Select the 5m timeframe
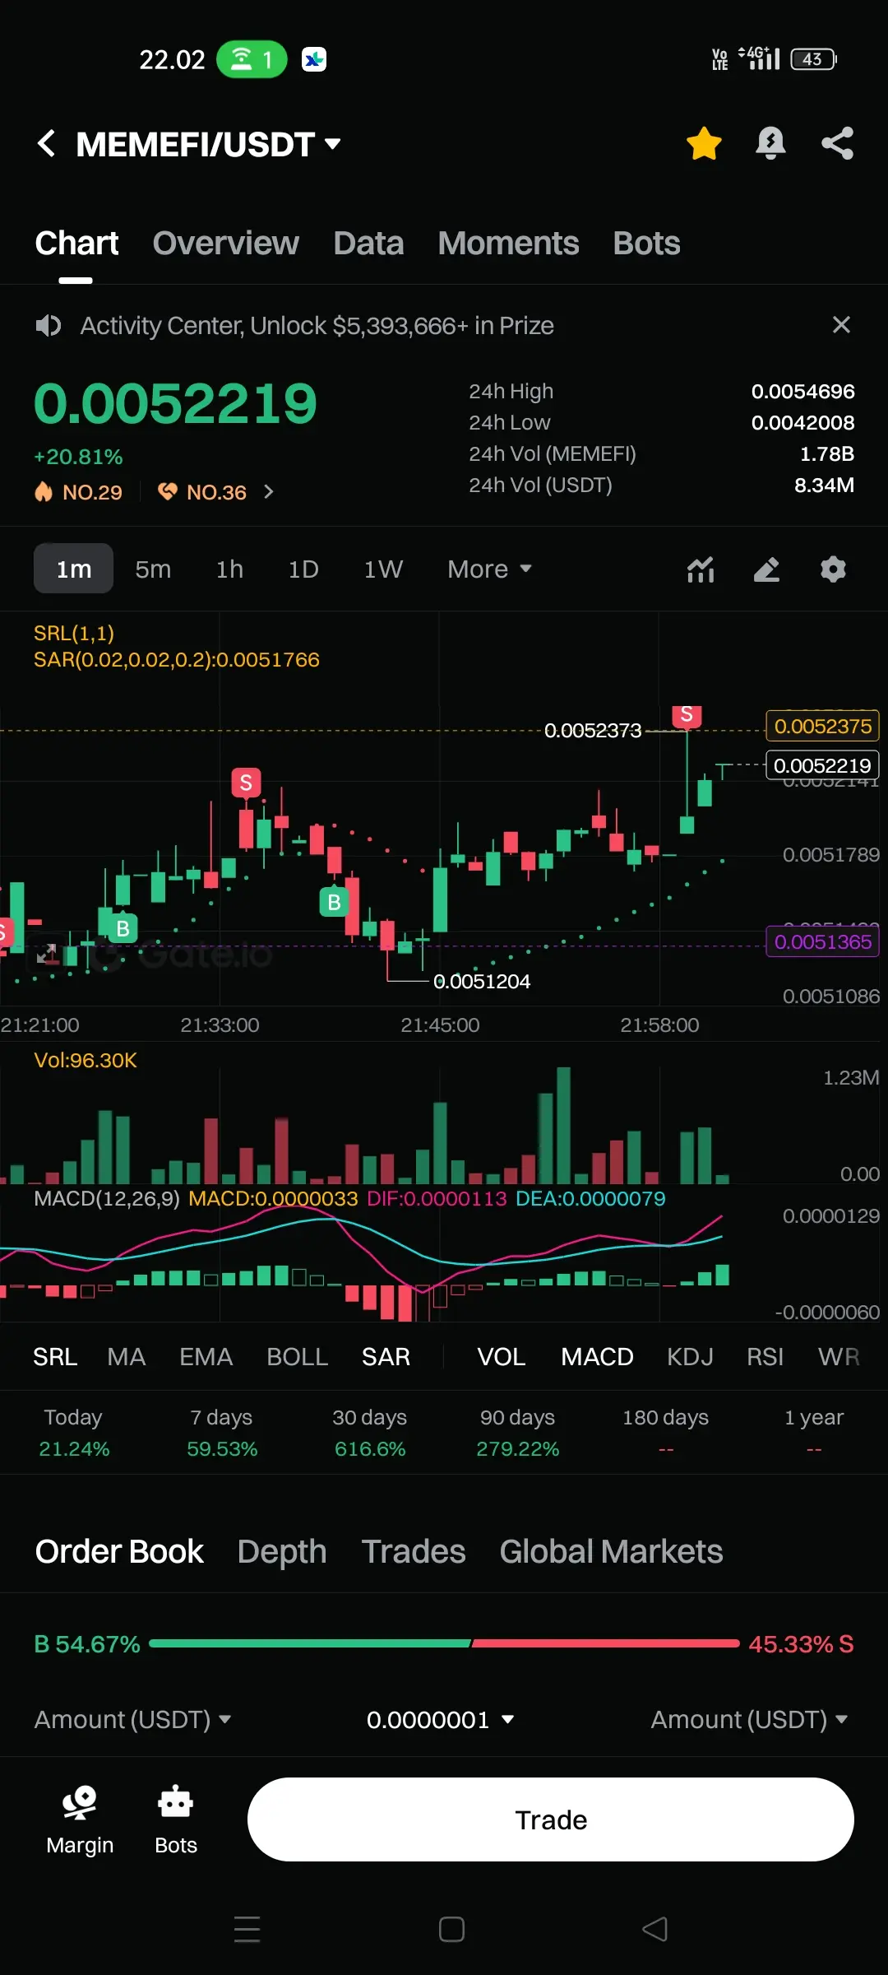888x1975 pixels. coord(153,569)
